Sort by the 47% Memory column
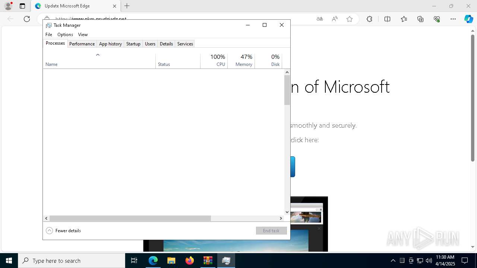This screenshot has width=477, height=268. [241, 61]
